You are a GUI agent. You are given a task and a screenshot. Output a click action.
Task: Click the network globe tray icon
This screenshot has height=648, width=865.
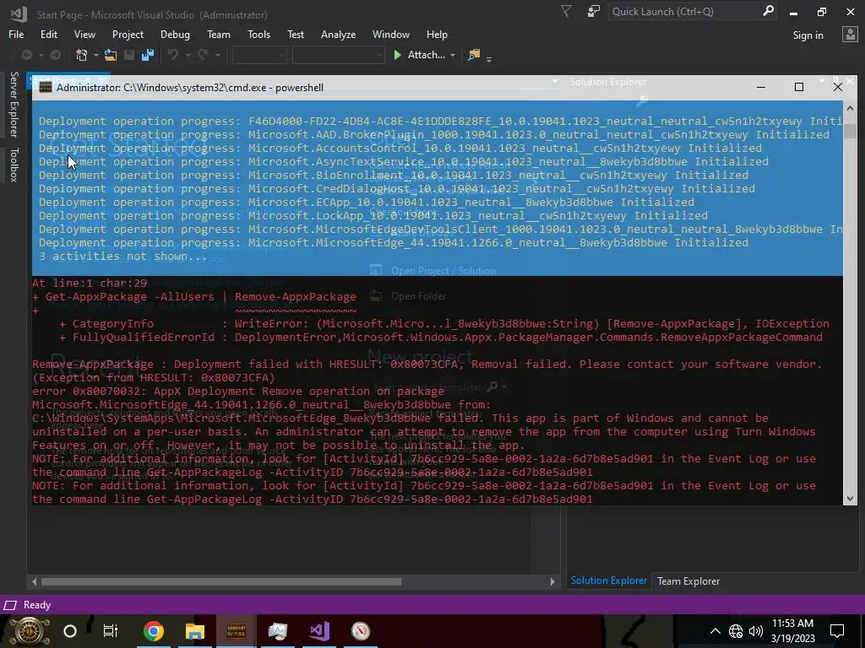coord(736,631)
